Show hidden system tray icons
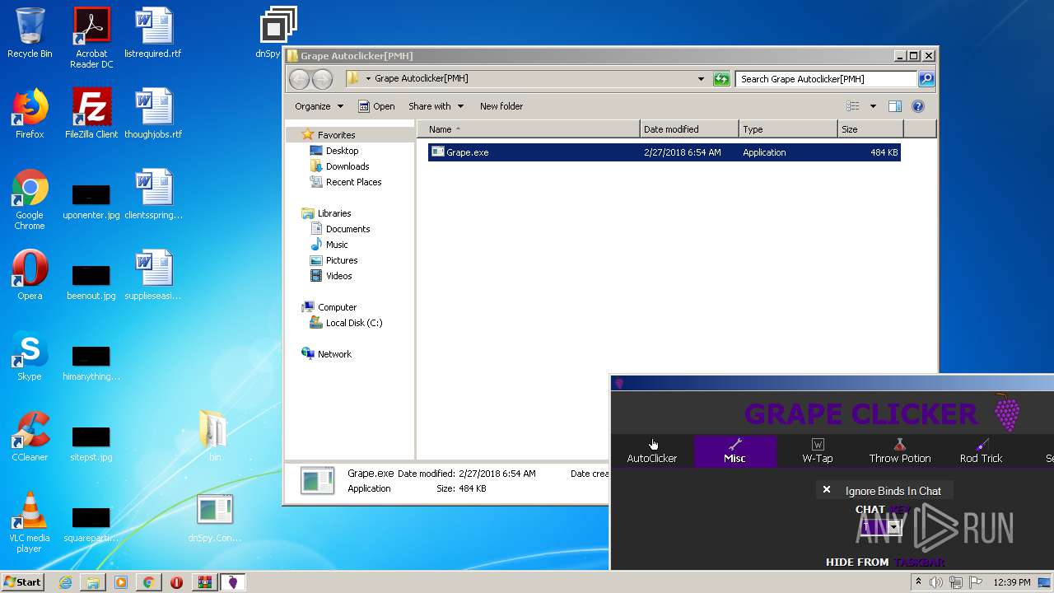Screen dimensions: 1054x593 (918, 582)
